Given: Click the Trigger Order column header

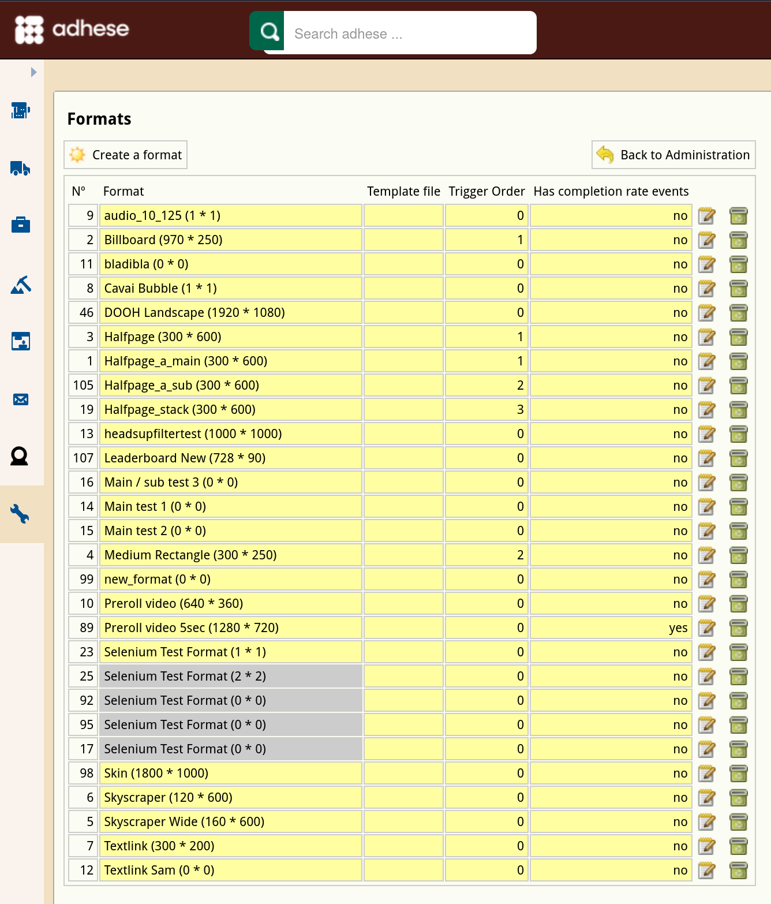Looking at the screenshot, I should [486, 191].
